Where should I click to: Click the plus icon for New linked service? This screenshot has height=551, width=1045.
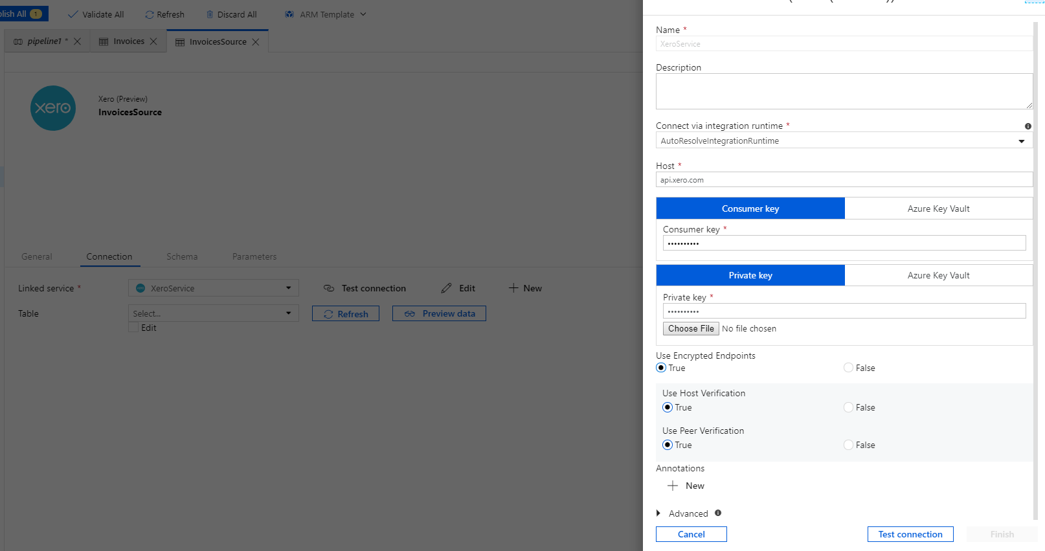click(513, 288)
